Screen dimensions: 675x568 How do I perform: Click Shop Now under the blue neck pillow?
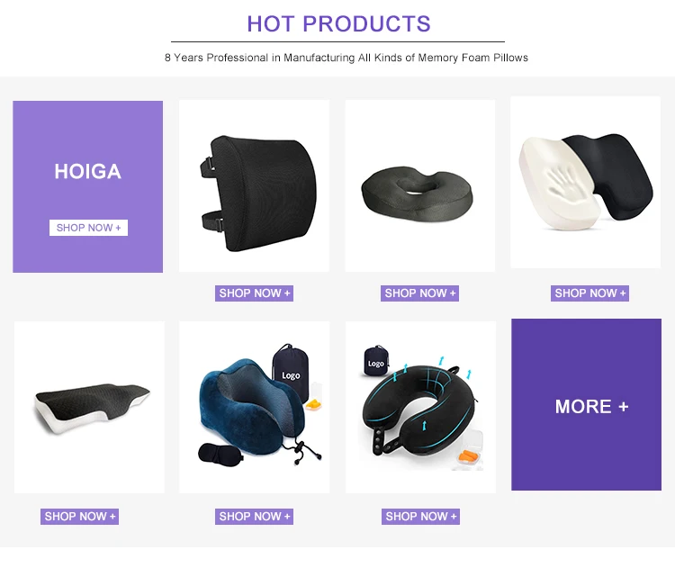tap(254, 517)
